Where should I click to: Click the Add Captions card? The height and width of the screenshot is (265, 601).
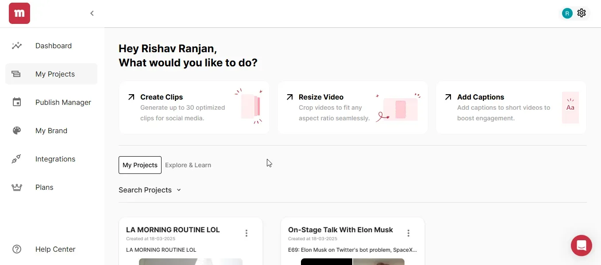[511, 108]
